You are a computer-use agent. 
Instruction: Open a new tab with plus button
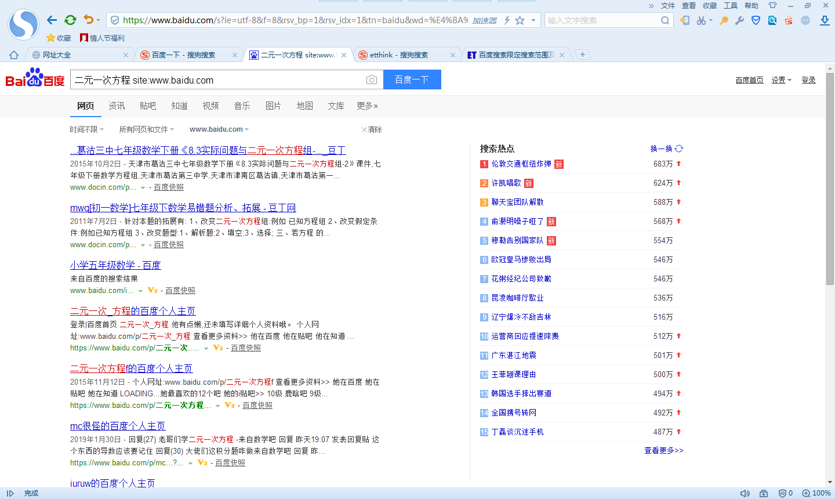click(x=583, y=55)
